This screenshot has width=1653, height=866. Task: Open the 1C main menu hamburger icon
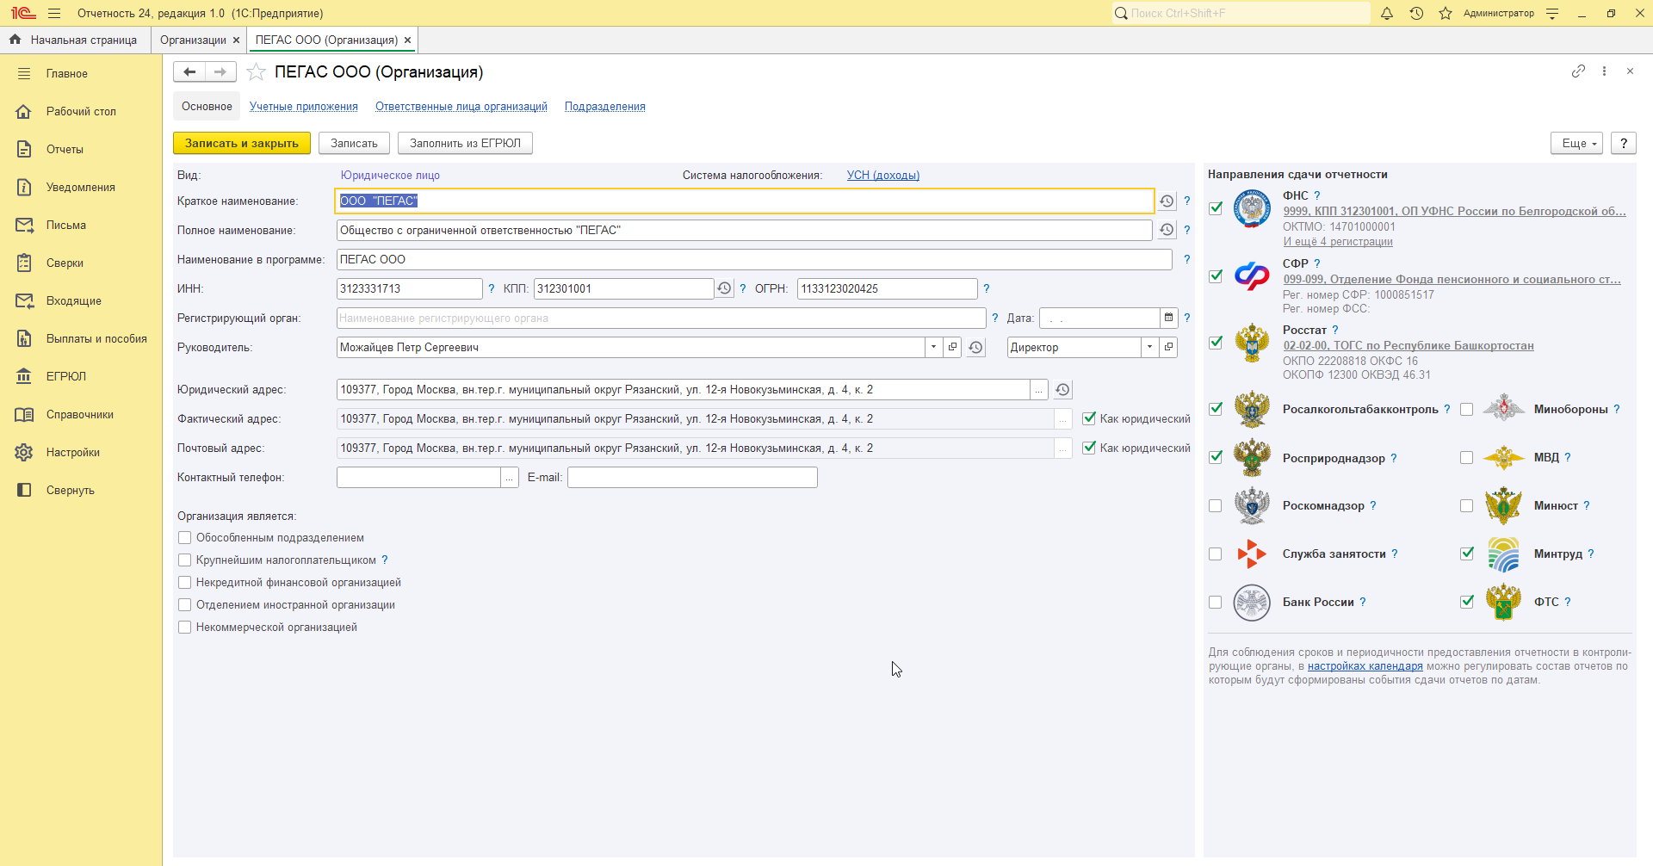54,13
